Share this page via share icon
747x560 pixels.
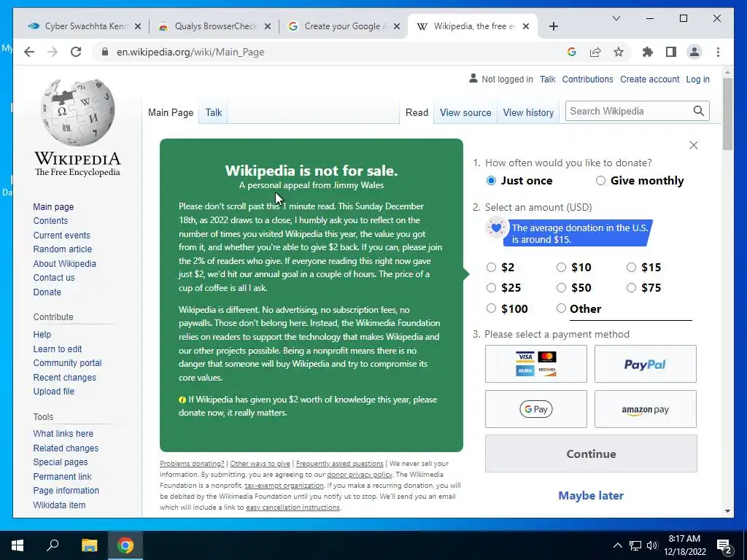(x=595, y=52)
